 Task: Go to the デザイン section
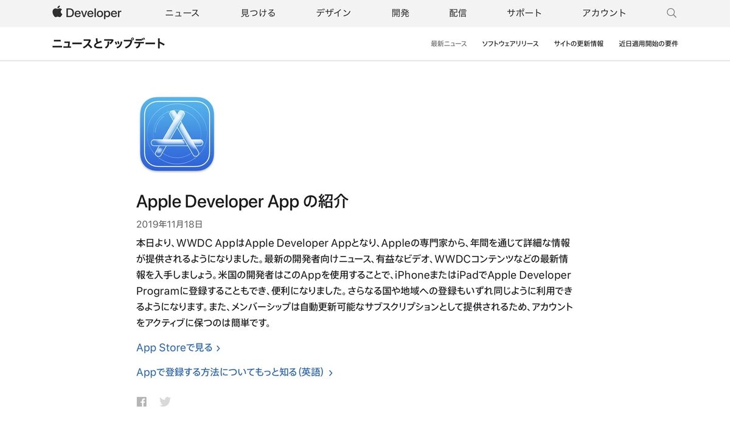(333, 13)
